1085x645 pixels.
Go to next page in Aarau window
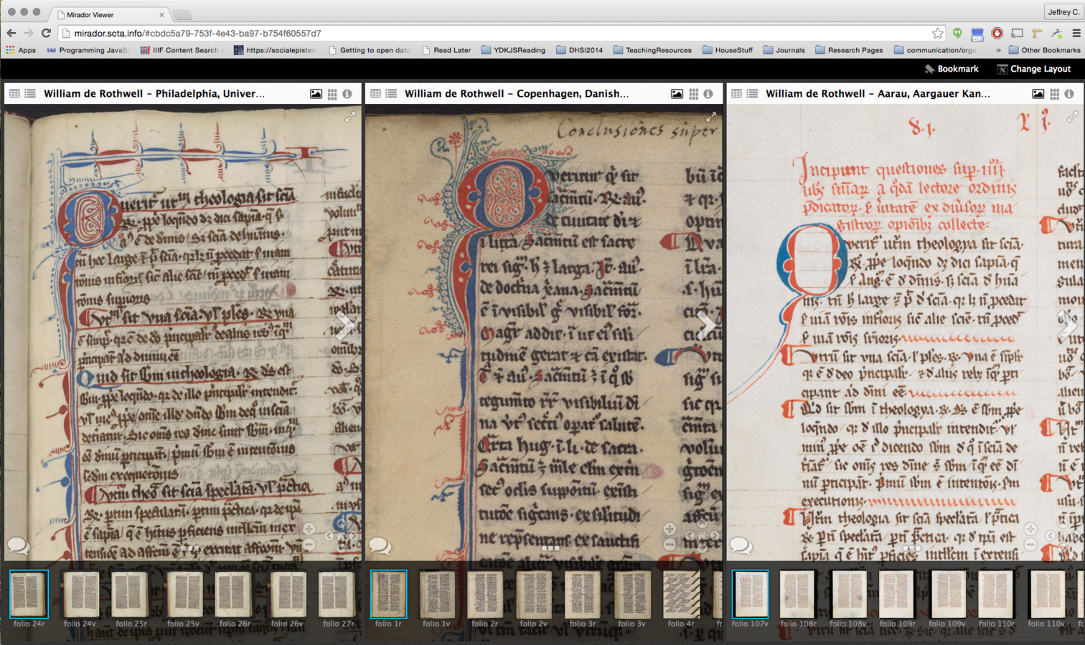(x=1067, y=326)
